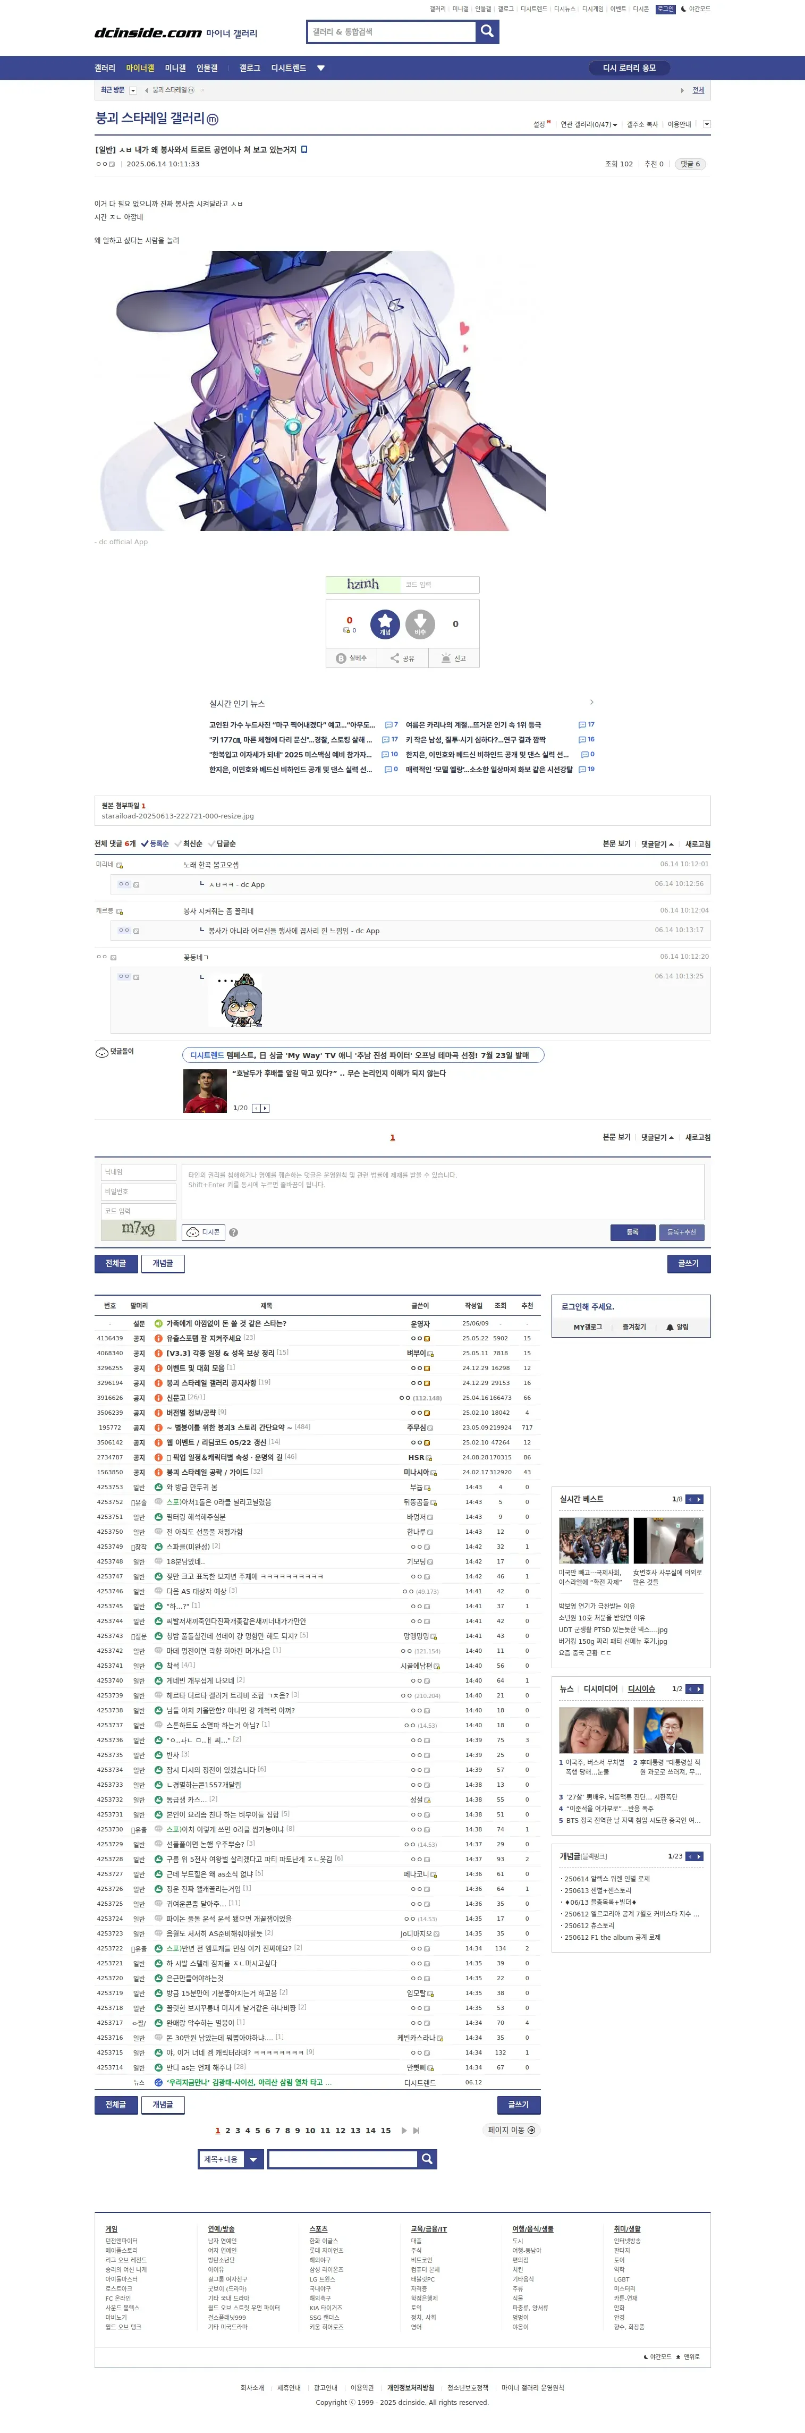Screen dimensions: 805x2433
Task: Click the 닉네임 comment input field
Action: click(139, 1172)
